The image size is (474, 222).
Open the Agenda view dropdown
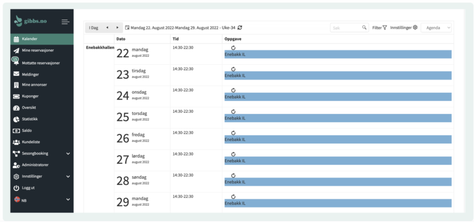coord(436,28)
